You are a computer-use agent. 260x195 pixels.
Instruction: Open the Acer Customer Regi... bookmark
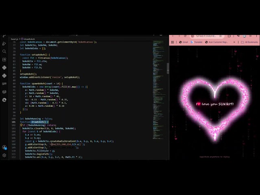[x=217, y=42]
